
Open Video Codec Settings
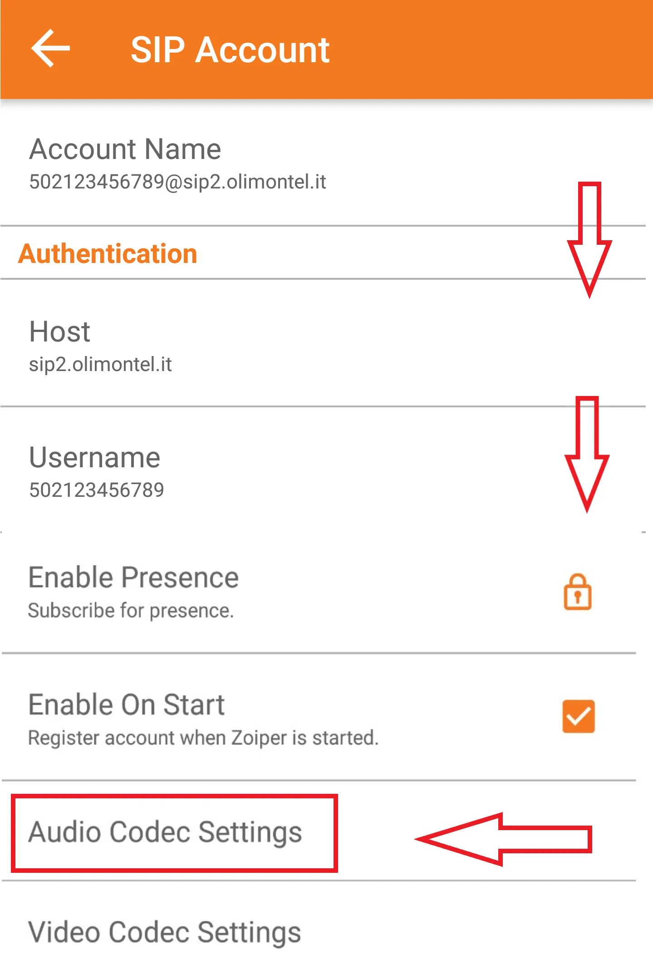[164, 932]
